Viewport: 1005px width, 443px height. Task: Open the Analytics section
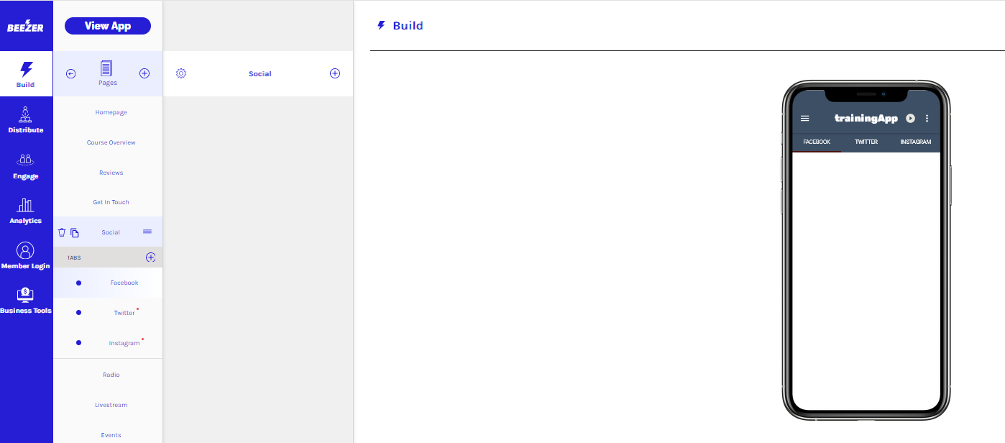[26, 211]
